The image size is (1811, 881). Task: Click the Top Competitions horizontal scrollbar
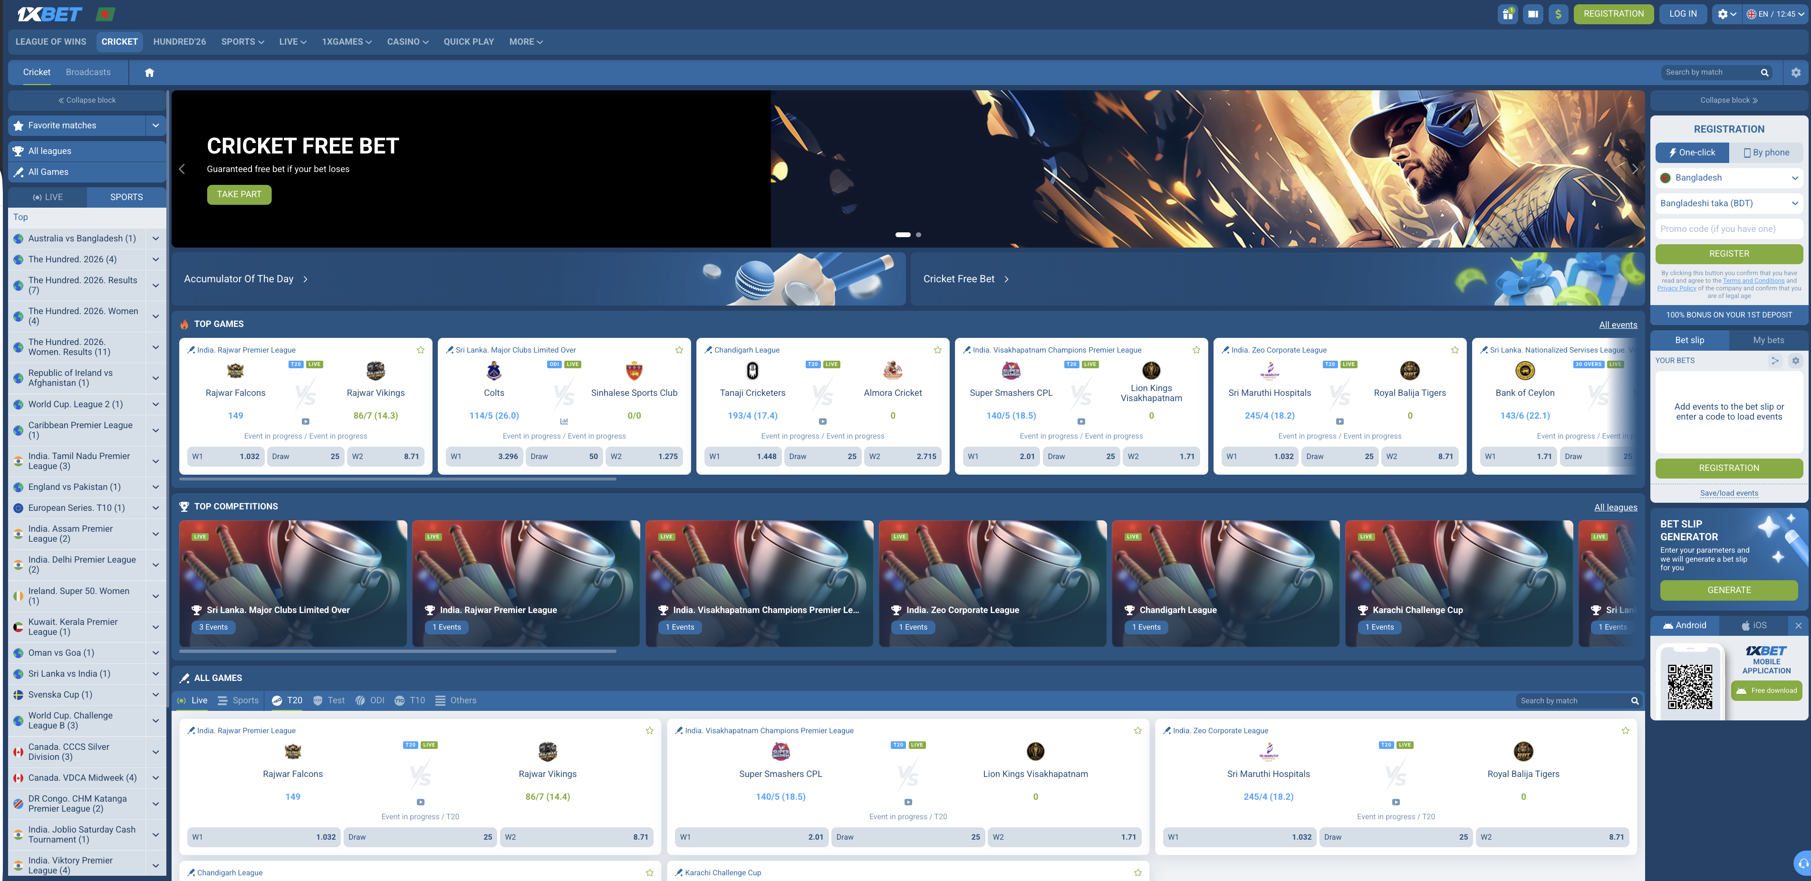coord(398,651)
